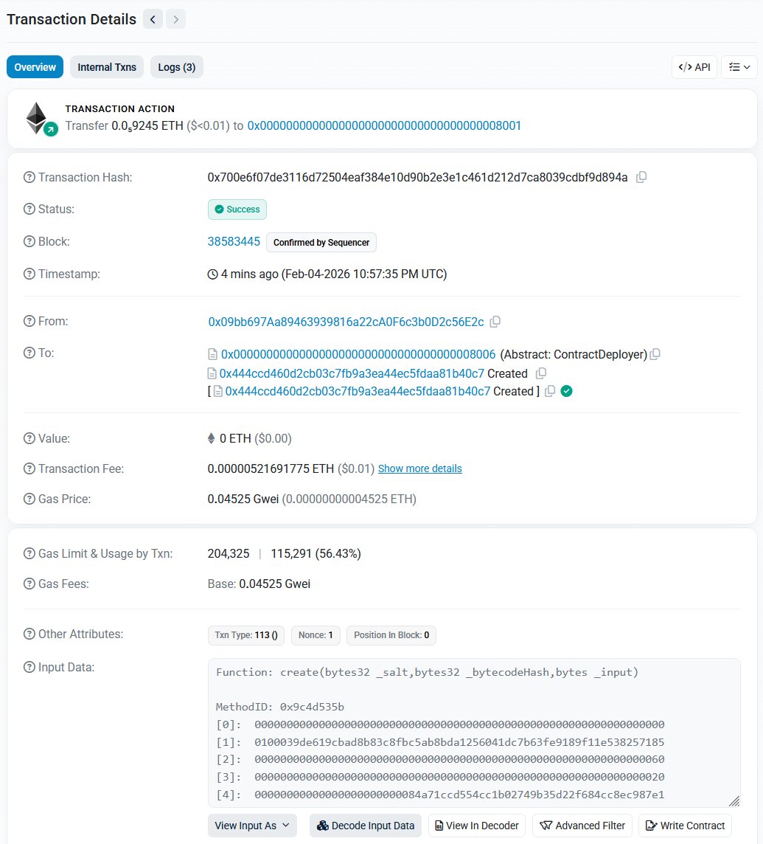Click the 0.00000521691775 ETH fee value

point(271,468)
